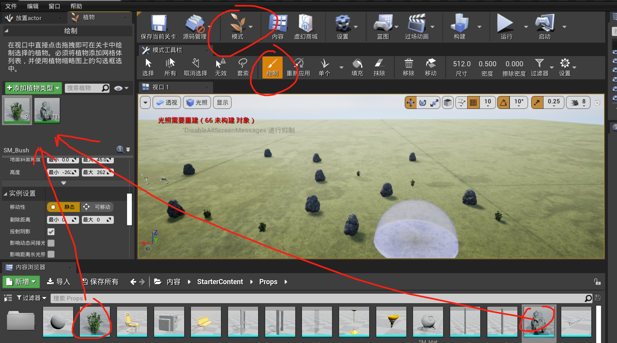Open 过场动画 cinematics

pos(417,27)
